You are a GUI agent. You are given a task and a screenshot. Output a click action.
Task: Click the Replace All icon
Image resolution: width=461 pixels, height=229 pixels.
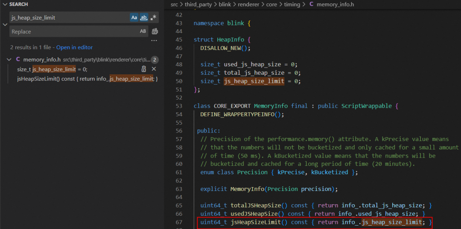coord(155,31)
